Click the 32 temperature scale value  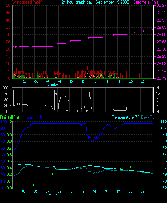click(164, 188)
